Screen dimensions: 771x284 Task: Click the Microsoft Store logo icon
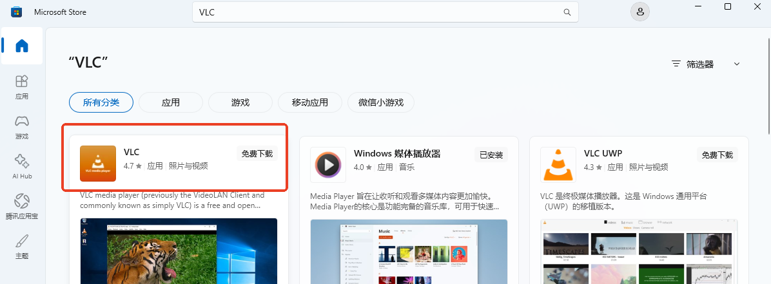click(x=16, y=12)
